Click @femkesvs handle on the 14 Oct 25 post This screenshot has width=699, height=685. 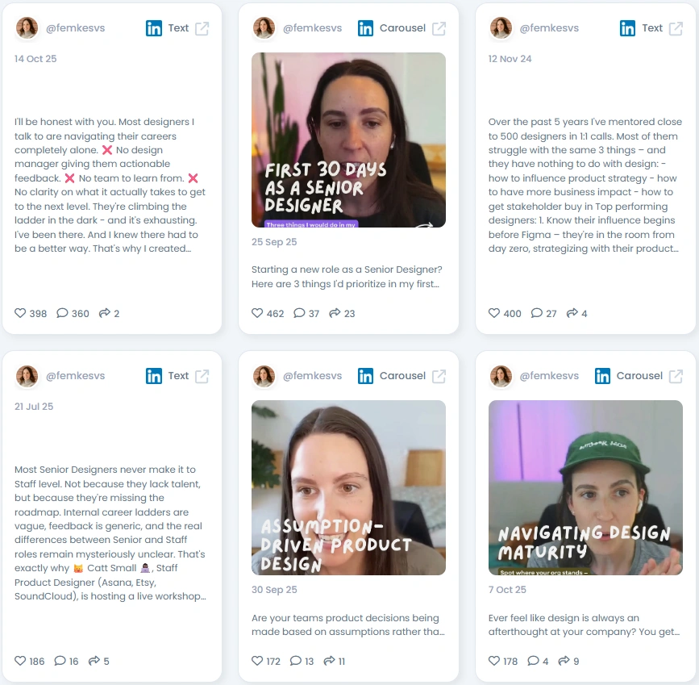(75, 28)
